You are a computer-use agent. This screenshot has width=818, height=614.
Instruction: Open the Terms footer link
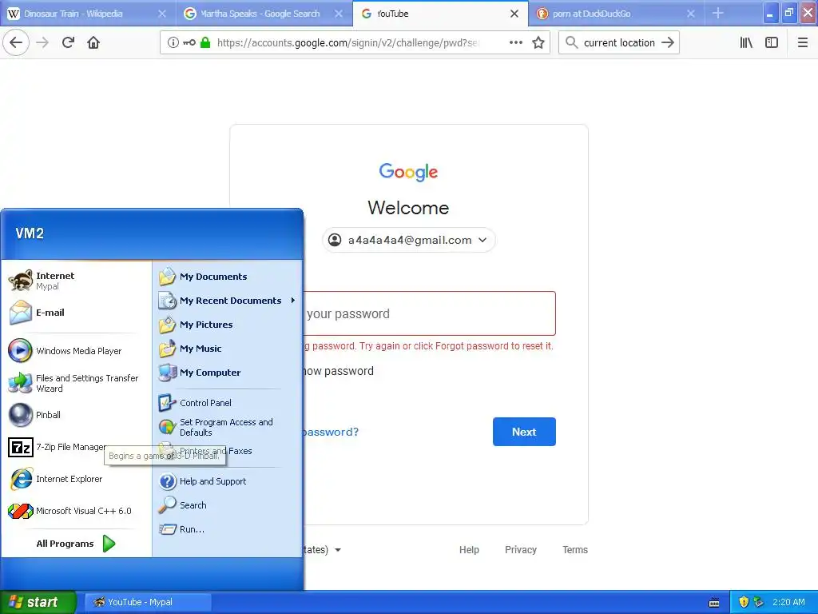pos(575,550)
